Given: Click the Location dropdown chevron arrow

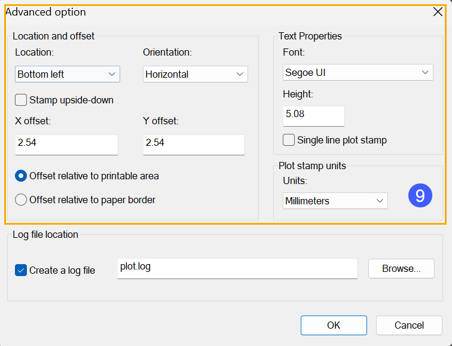Looking at the screenshot, I should pos(112,74).
